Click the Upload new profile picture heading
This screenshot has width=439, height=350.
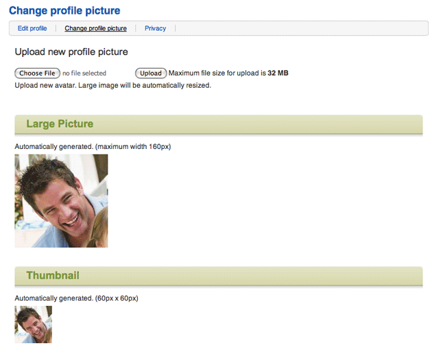pyautogui.click(x=71, y=52)
